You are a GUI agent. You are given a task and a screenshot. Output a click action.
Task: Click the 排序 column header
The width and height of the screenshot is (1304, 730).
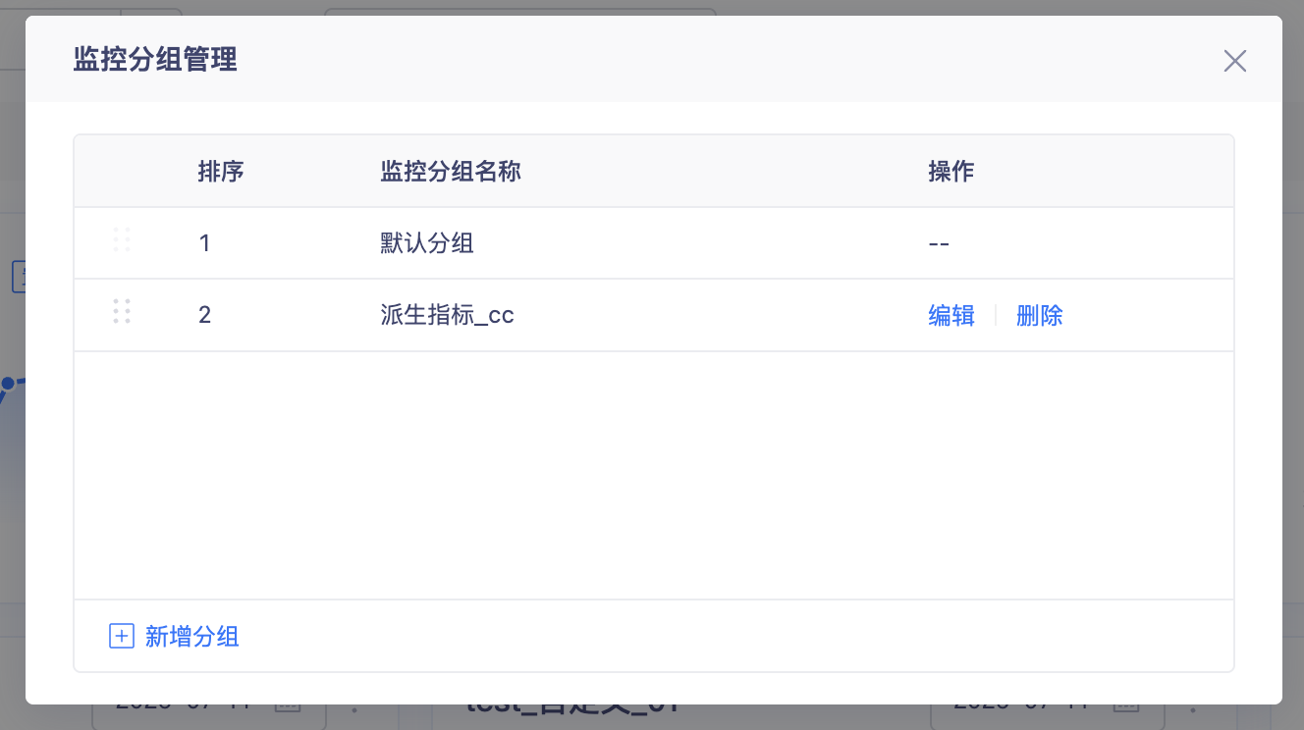point(221,172)
